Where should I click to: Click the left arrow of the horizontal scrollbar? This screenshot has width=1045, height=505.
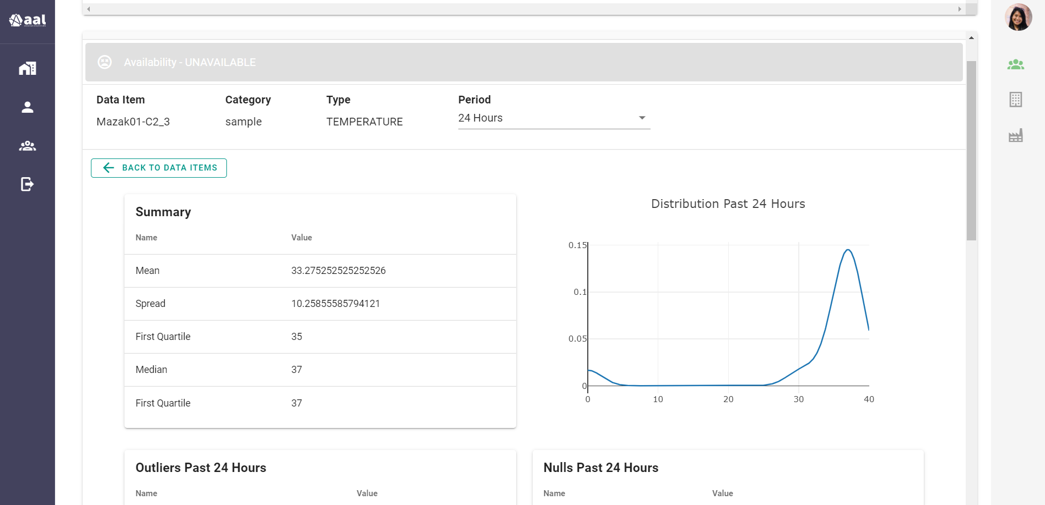pos(89,9)
